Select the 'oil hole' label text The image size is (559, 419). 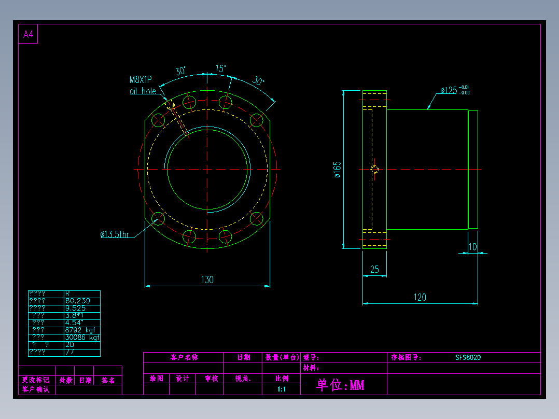click(x=143, y=91)
